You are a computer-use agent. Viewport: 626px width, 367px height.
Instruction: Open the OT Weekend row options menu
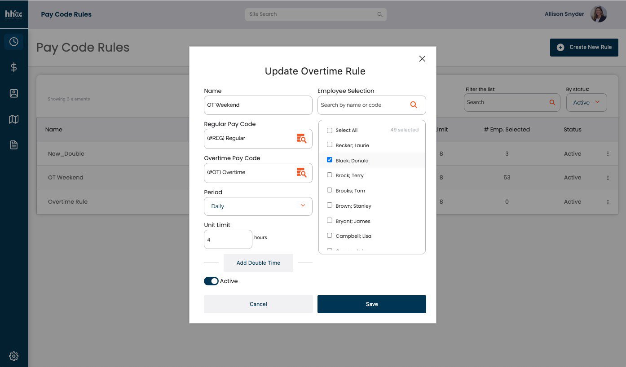[x=608, y=178]
